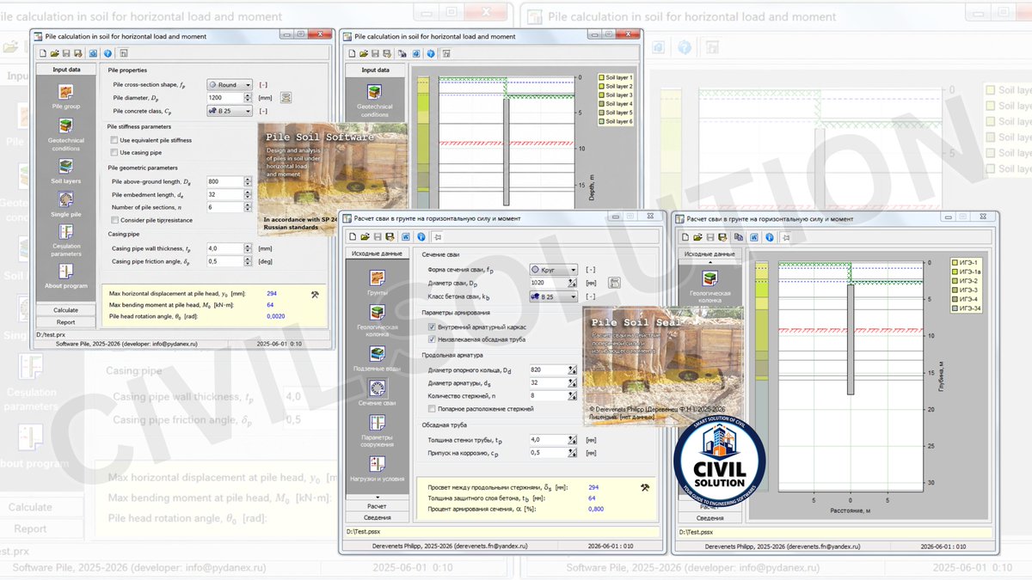
Task: Open About program sidebar icon
Action: [x=65, y=270]
